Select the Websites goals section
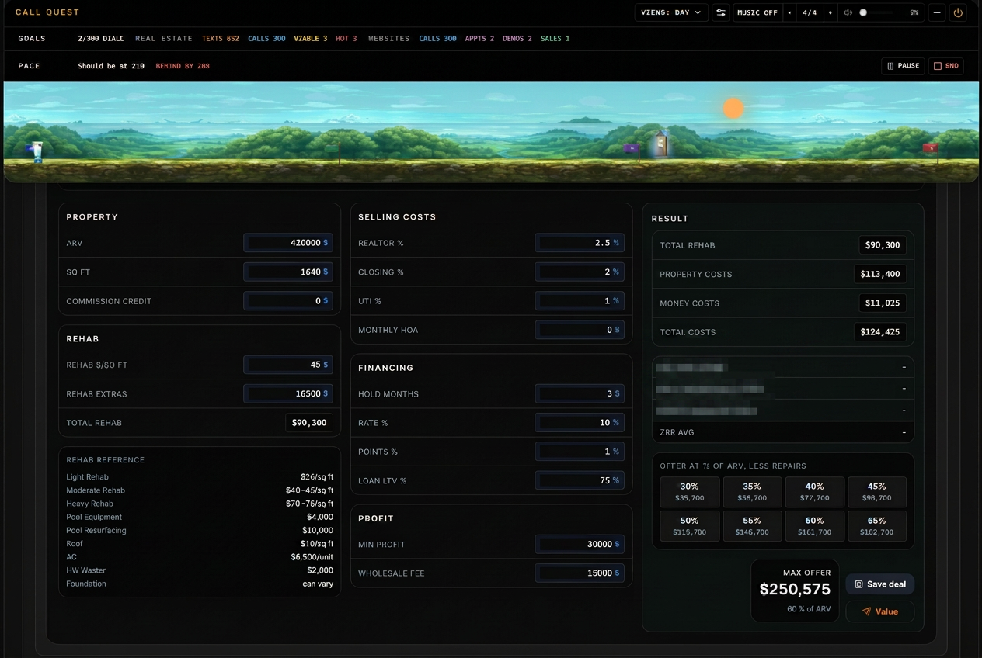This screenshot has height=658, width=982. [388, 39]
